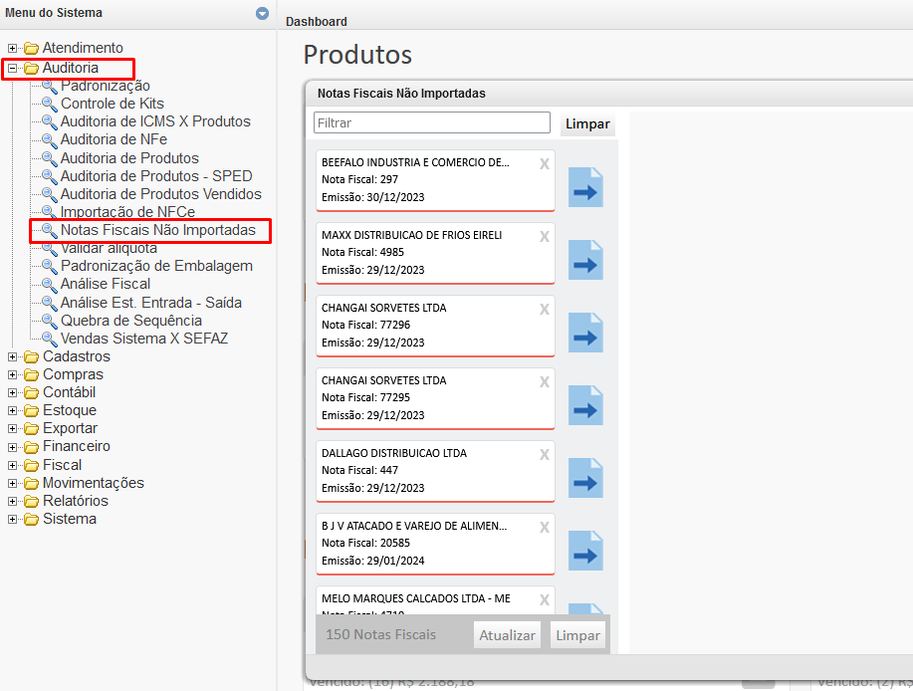Click import arrow icon for MAXX DISTRIBUICAO nota
913x691 pixels.
[585, 260]
